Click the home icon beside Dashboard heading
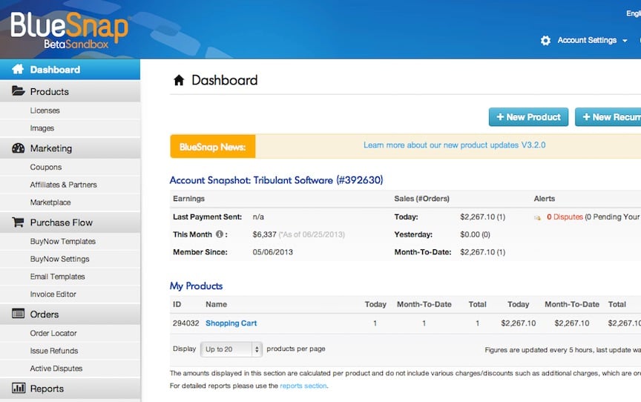The height and width of the screenshot is (402, 641). pos(179,80)
